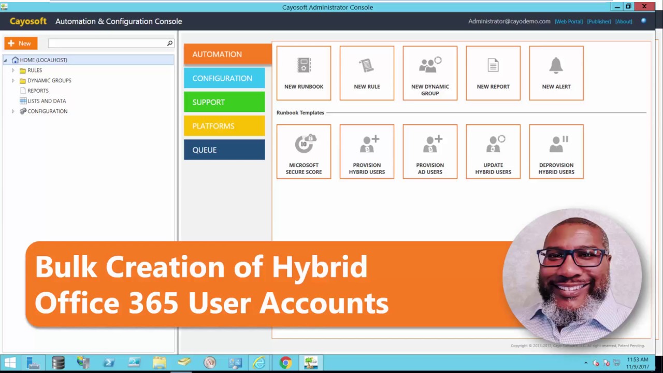Launch Internet Explorer from the taskbar
The image size is (663, 373).
260,363
